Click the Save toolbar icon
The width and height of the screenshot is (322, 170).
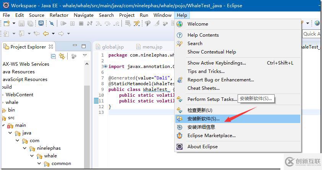21,23
